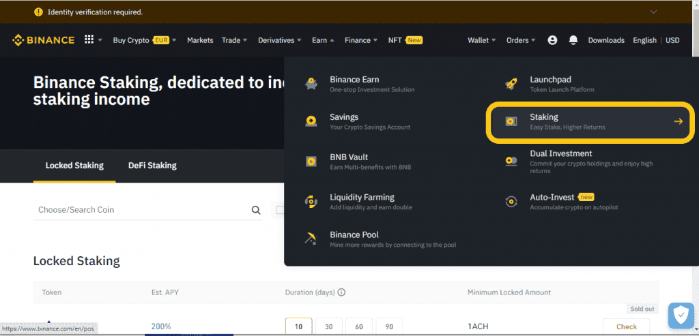Screen dimensions: 699x336
Task: Click the 1ACH minimum amount
Action: [x=478, y=326]
